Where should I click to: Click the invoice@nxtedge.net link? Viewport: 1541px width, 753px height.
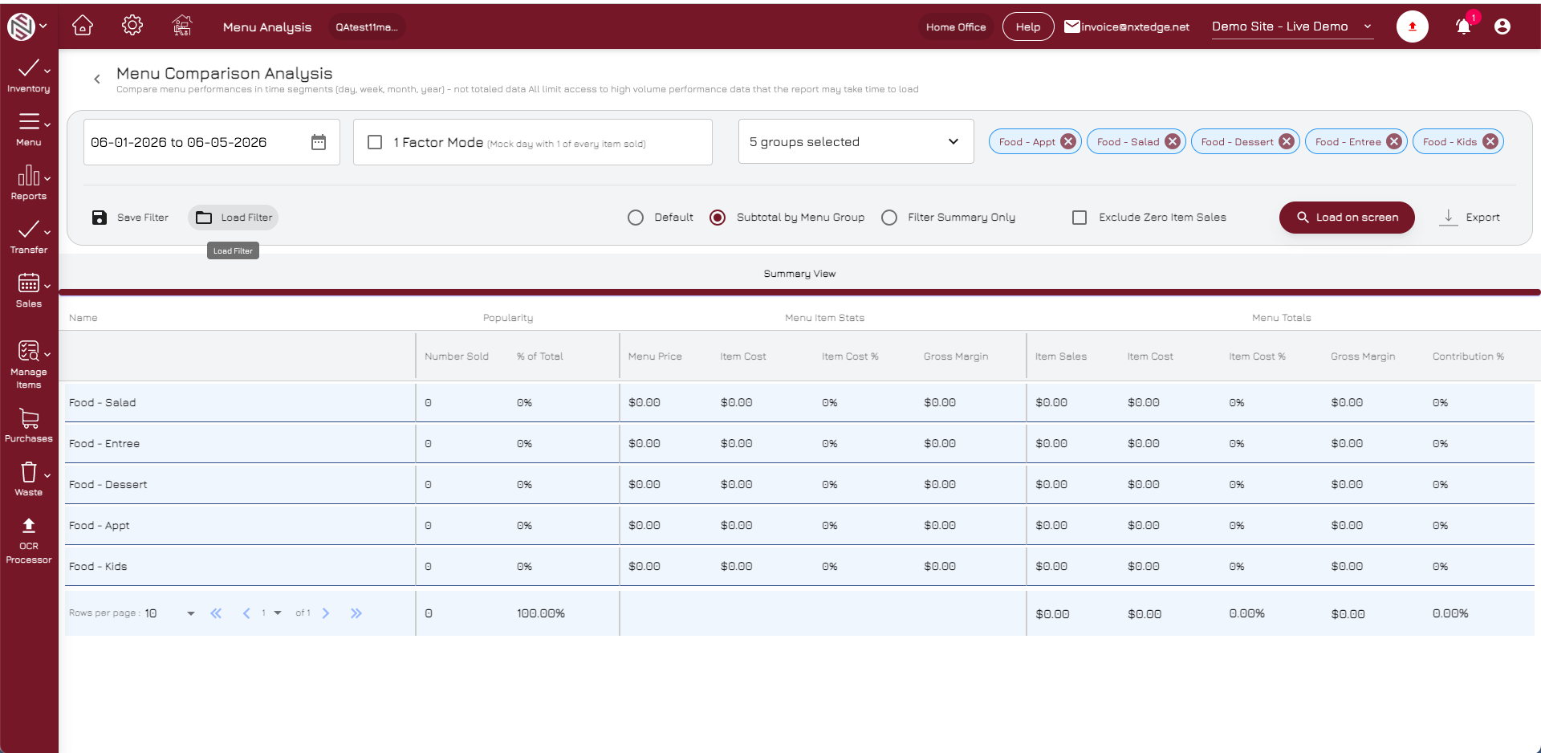point(1135,26)
